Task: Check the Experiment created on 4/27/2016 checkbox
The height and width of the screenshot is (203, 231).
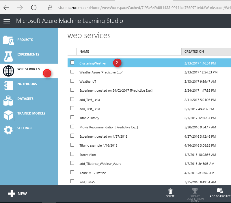Action: click(72, 136)
